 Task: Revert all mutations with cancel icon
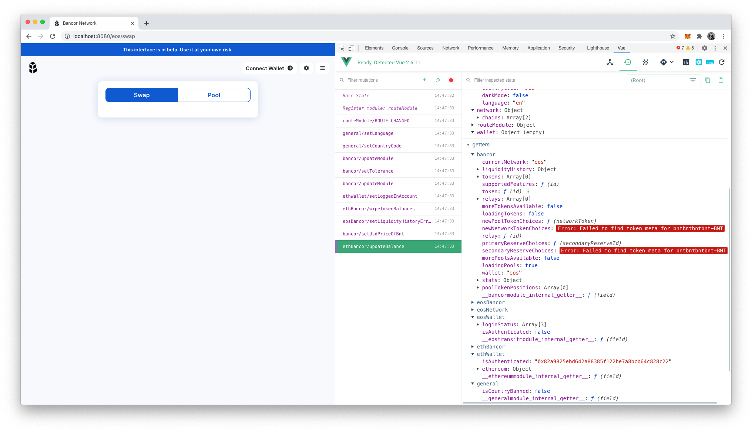[438, 80]
